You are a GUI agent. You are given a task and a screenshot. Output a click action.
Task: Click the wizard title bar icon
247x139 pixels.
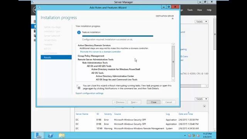click(39, 7)
